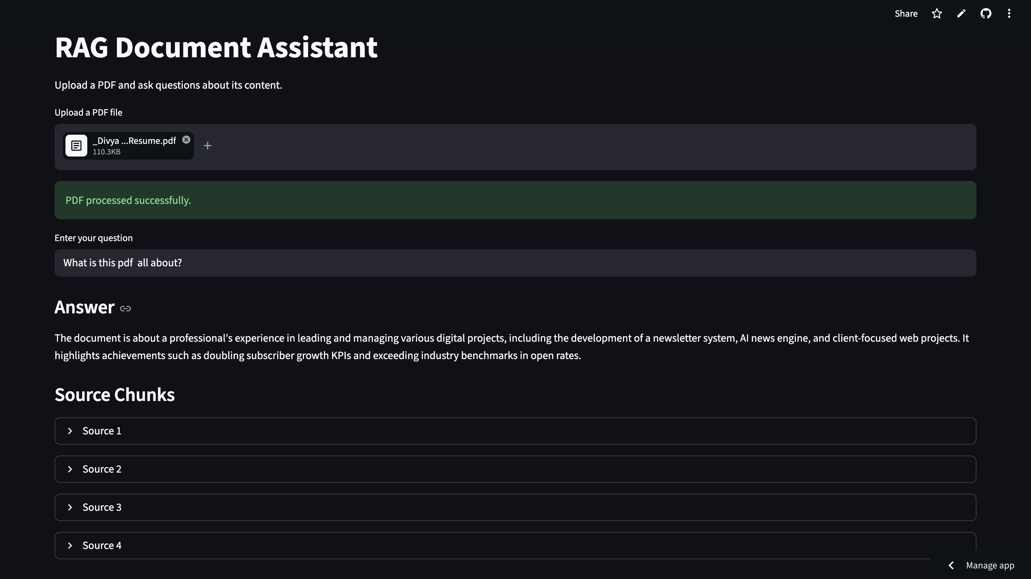The height and width of the screenshot is (579, 1031).
Task: Click the document icon of uploaded PDF
Action: coord(76,146)
